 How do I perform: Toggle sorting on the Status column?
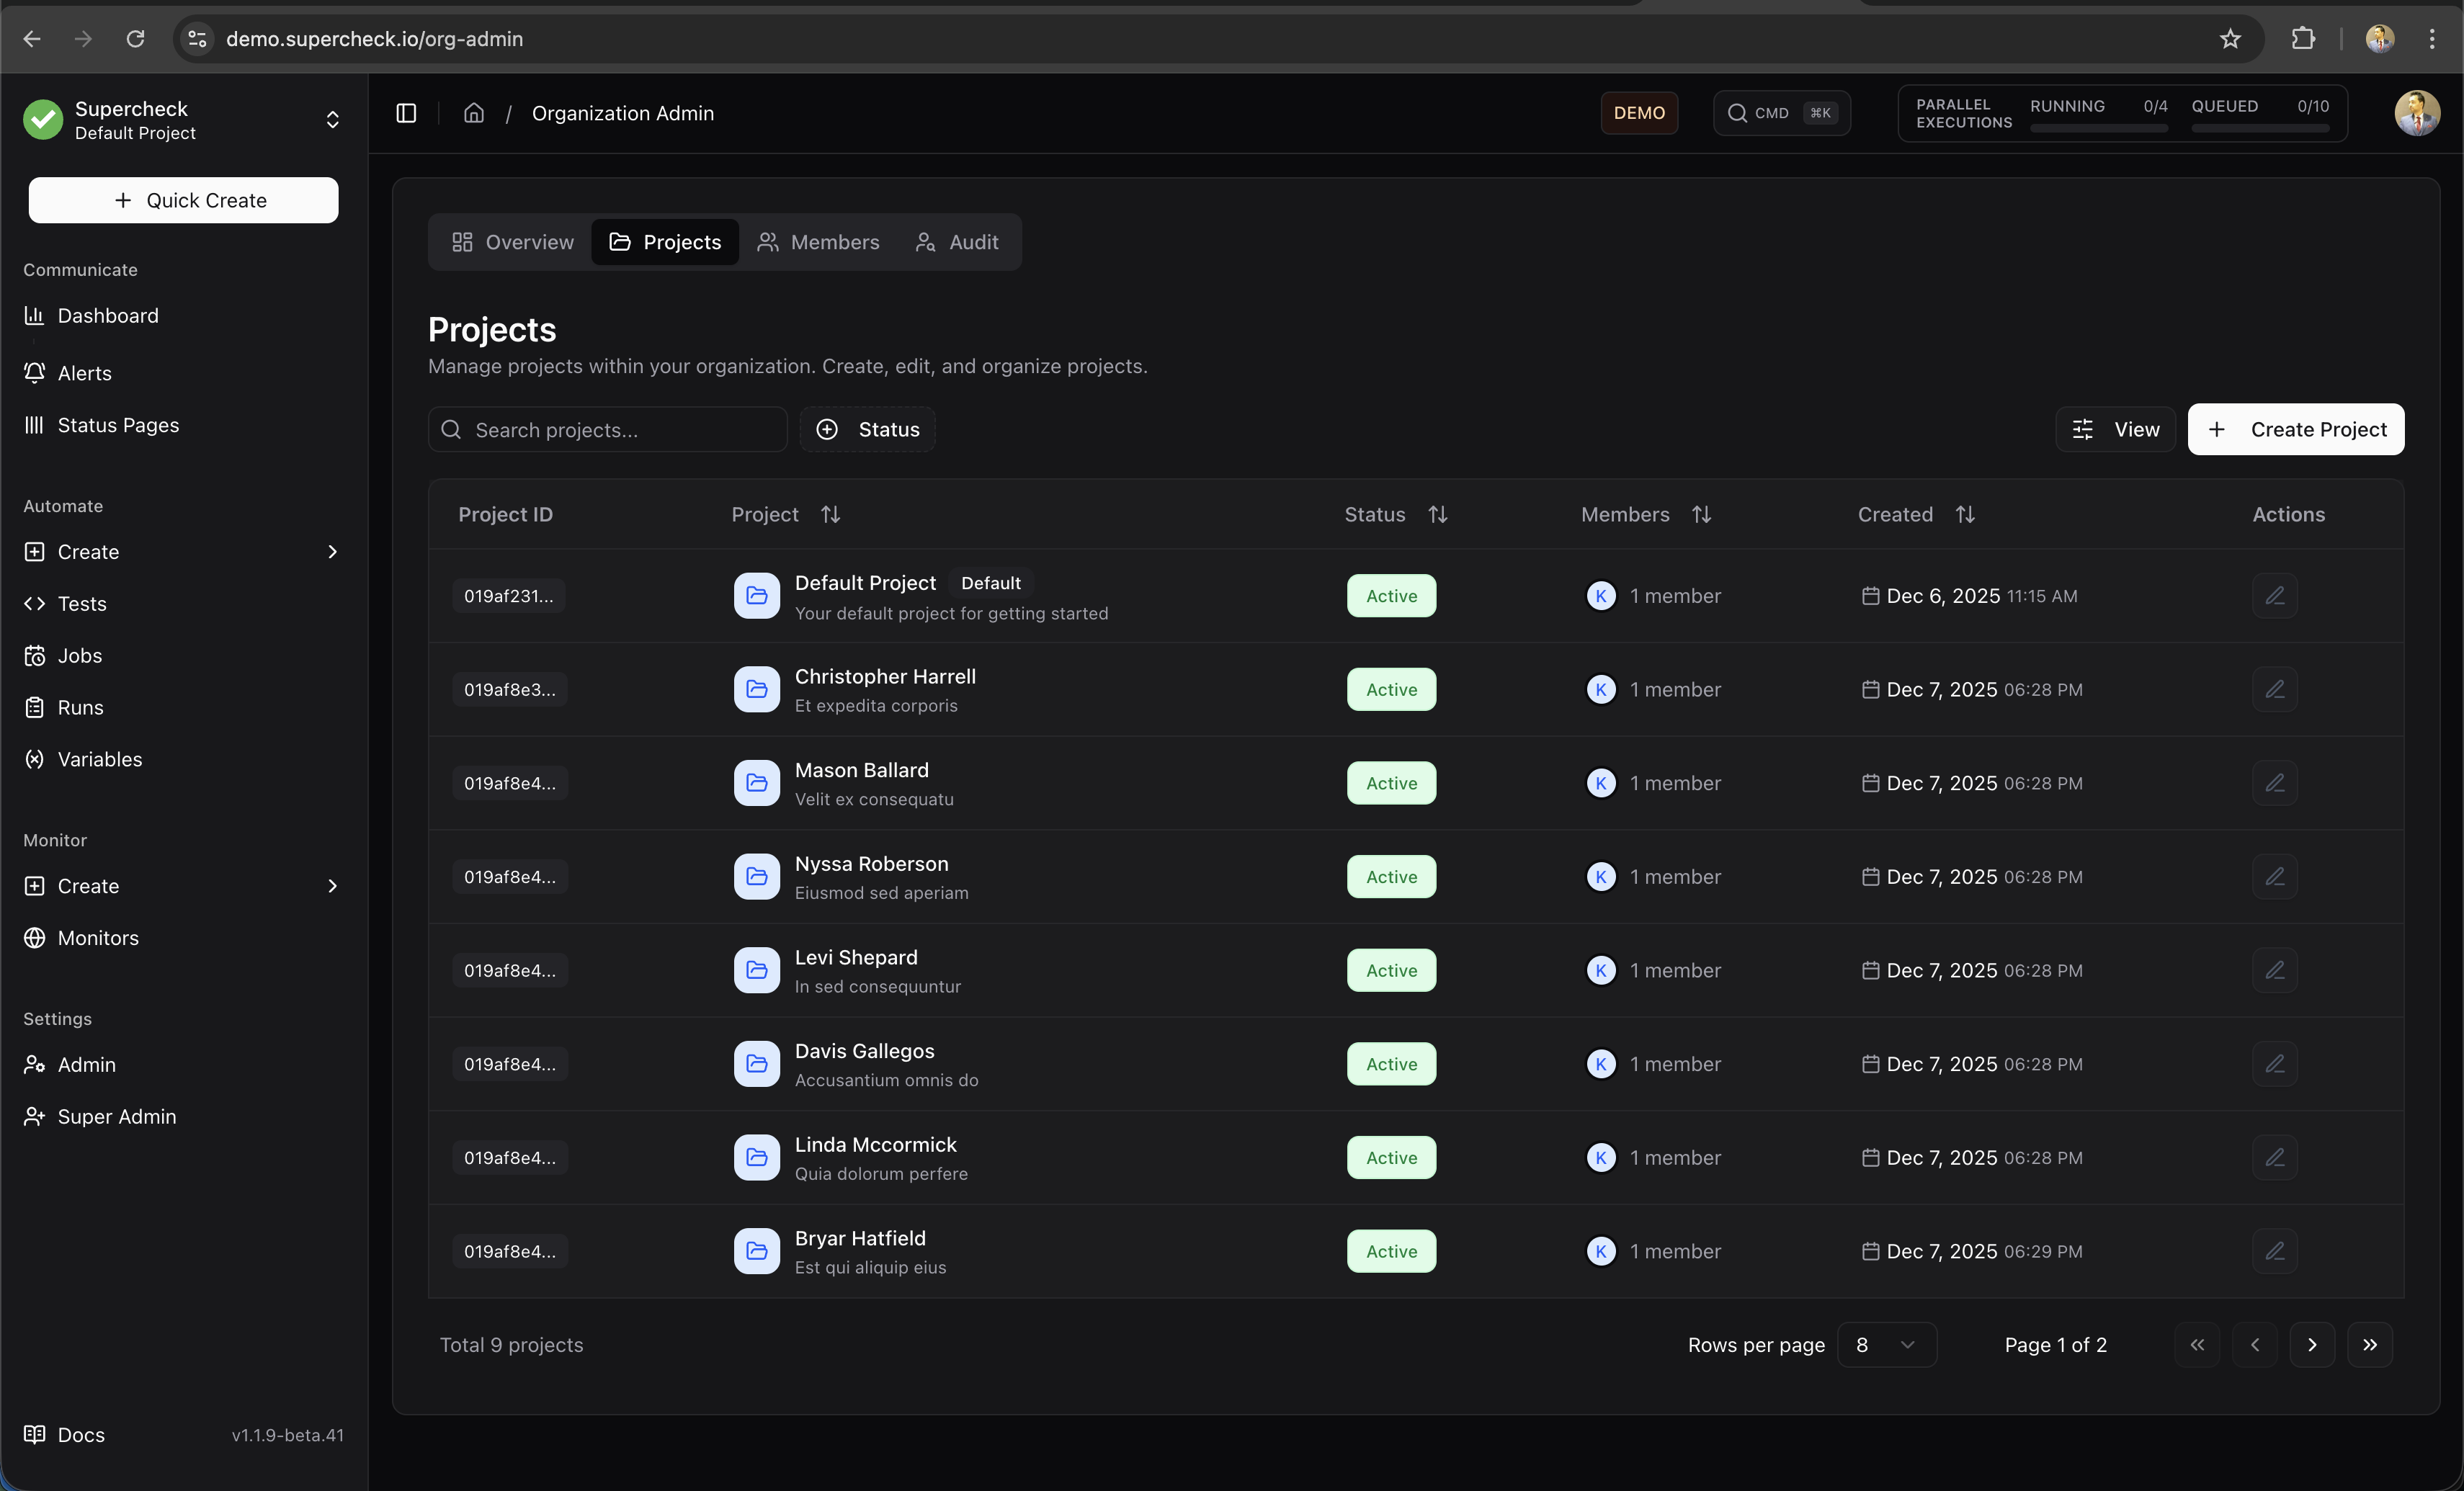pyautogui.click(x=1438, y=514)
